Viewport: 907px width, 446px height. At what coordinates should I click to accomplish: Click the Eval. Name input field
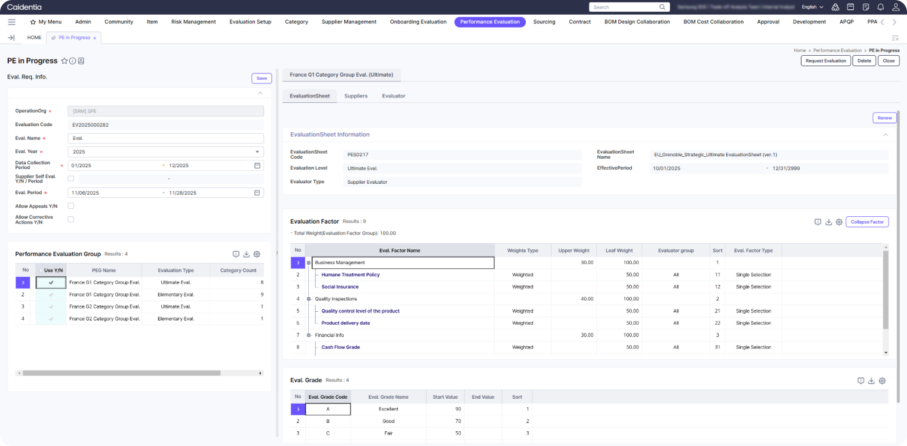(165, 138)
